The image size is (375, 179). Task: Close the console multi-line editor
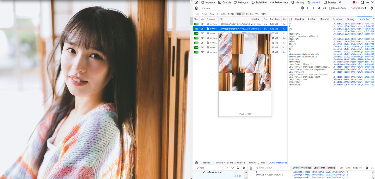pyautogui.click(x=244, y=168)
